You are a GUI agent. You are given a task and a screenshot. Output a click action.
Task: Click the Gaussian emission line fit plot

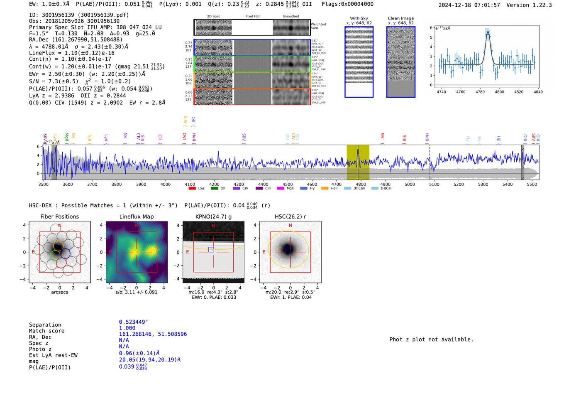pos(487,57)
